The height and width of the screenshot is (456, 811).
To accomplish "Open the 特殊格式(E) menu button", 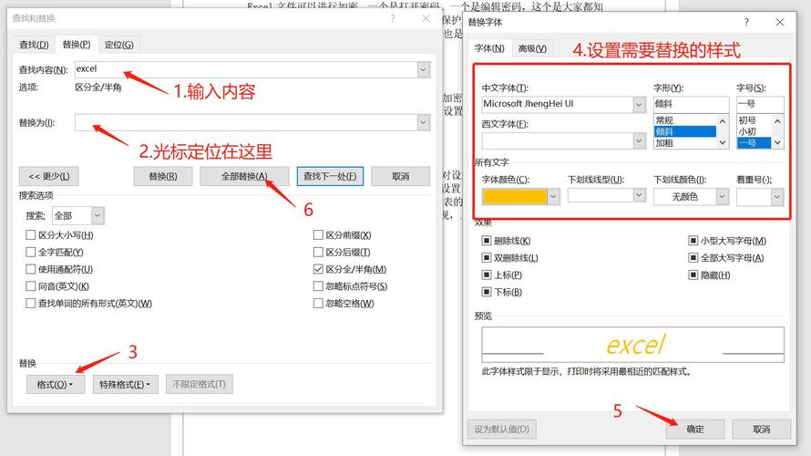I will coord(125,385).
